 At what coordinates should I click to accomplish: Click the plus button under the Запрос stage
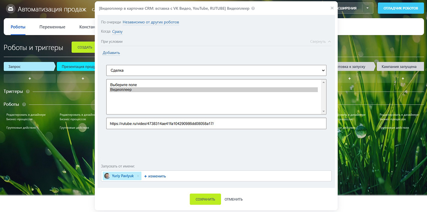pyautogui.click(x=30, y=79)
